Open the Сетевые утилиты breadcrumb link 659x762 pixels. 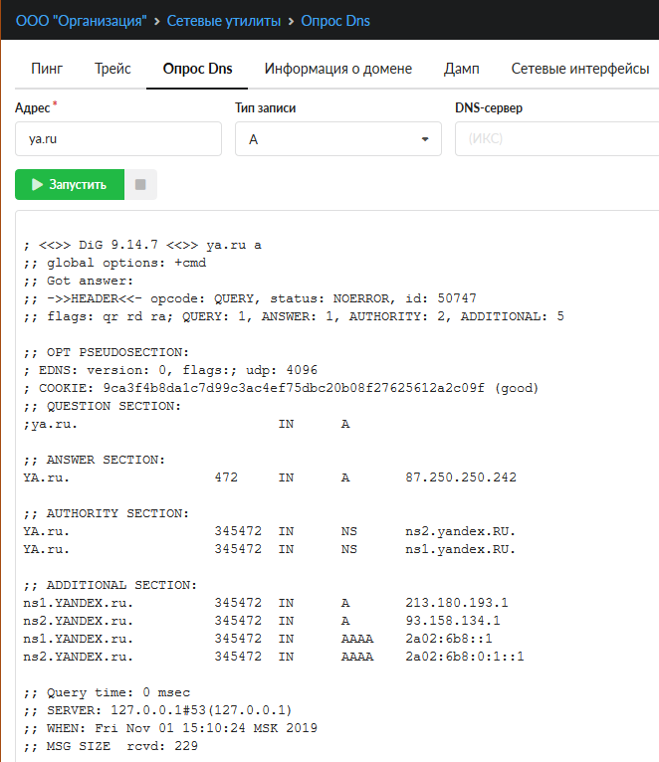(224, 20)
